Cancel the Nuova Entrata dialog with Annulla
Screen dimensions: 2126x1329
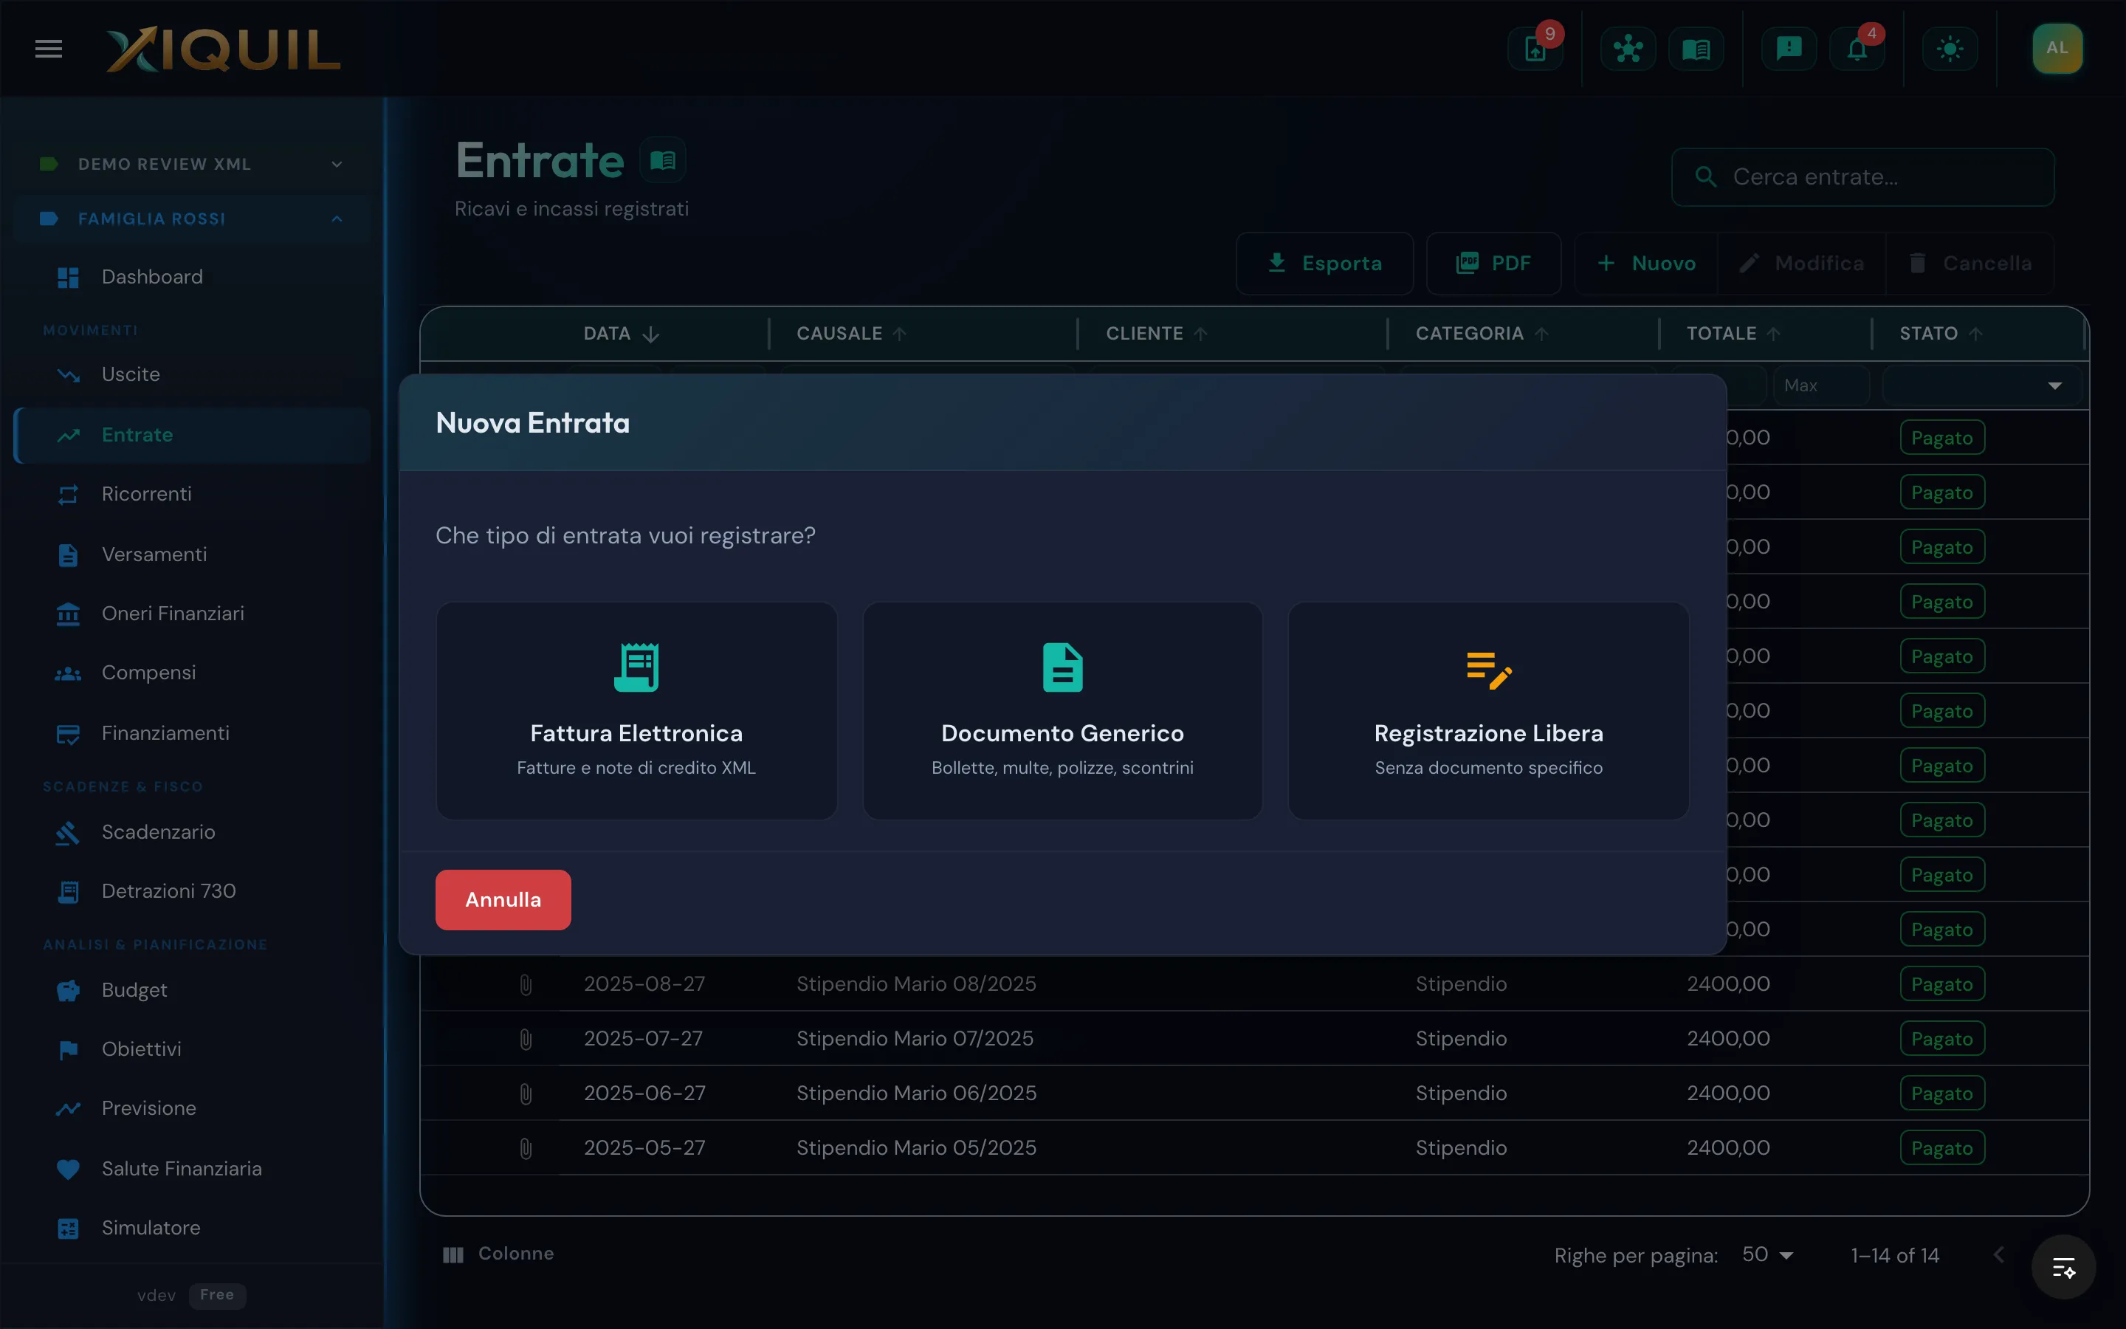[x=503, y=899]
